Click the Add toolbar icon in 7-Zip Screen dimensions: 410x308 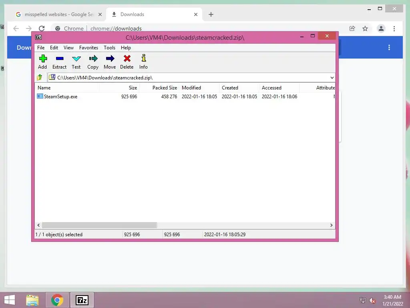[x=42, y=62]
